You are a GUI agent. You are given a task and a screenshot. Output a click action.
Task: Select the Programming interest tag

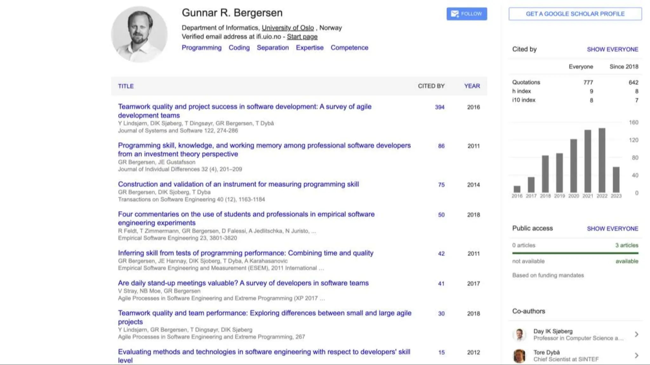(202, 48)
